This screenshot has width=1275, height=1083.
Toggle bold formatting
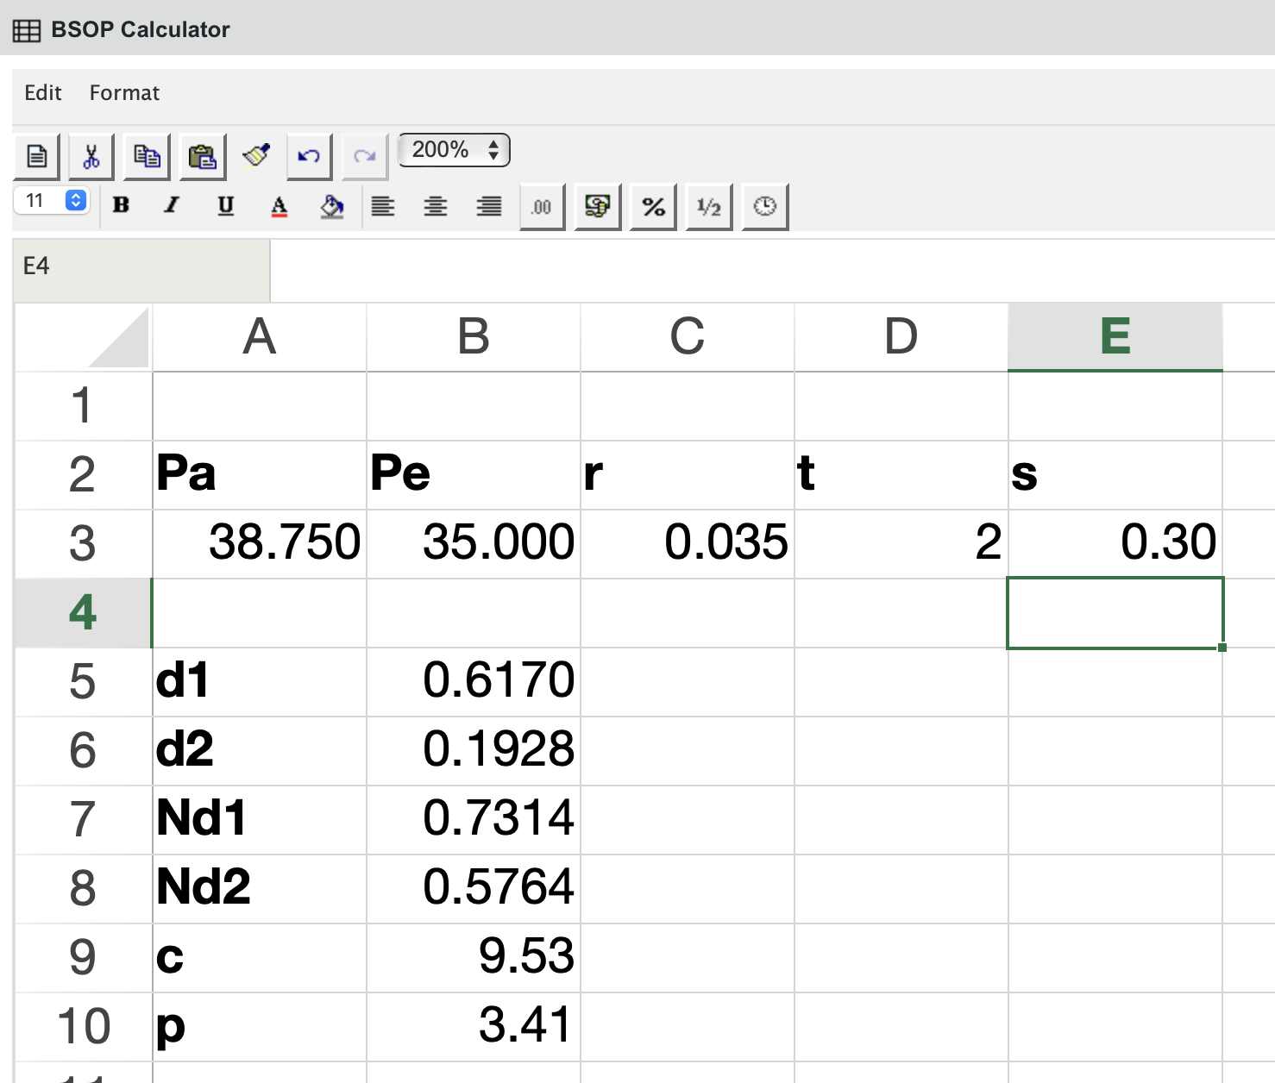click(x=121, y=205)
